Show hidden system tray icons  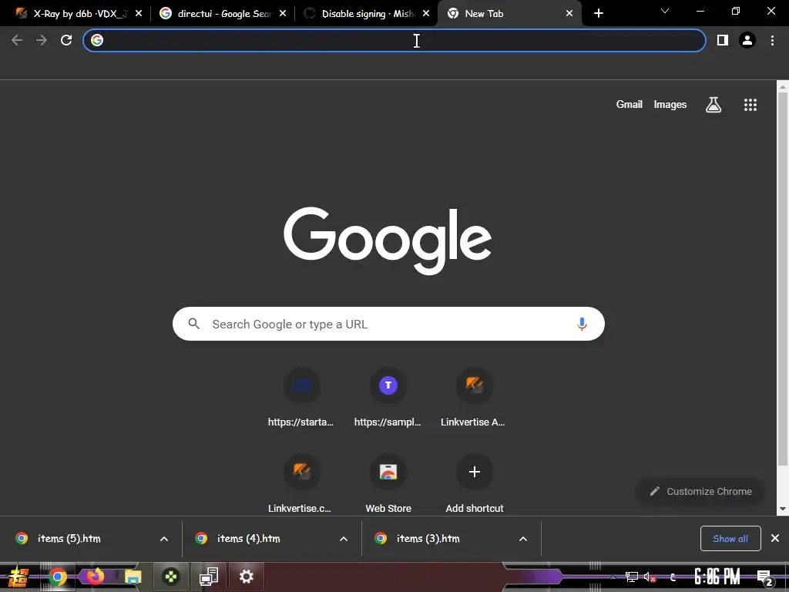point(613,577)
